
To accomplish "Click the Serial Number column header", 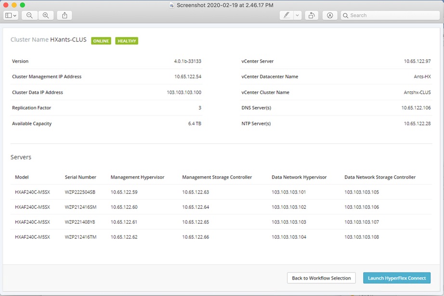I will pos(80,177).
